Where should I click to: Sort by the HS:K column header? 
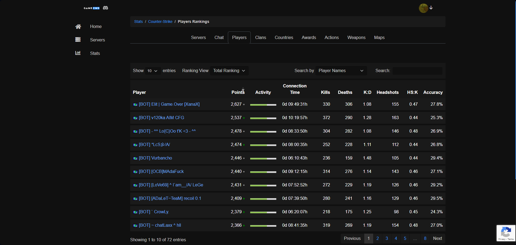pos(412,93)
